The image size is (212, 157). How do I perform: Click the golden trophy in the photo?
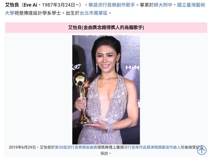point(81,98)
